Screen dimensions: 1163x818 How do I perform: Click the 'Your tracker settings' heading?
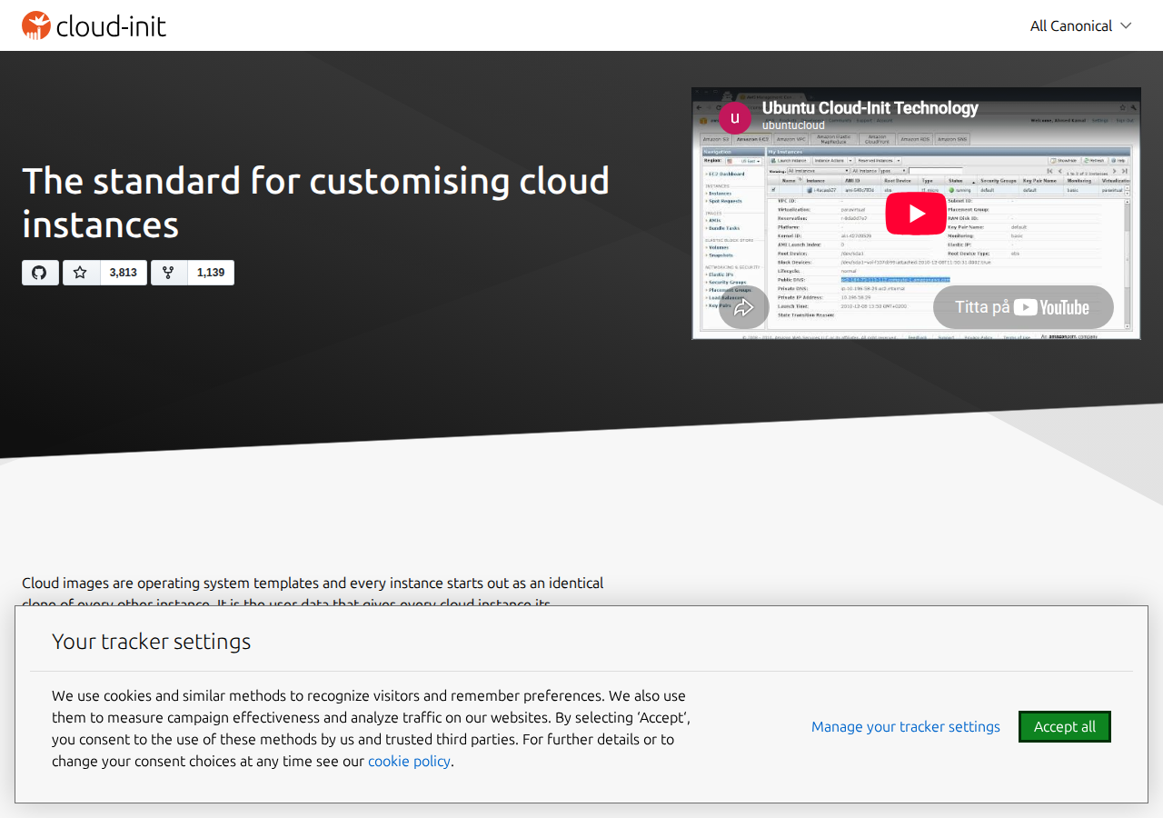[x=151, y=641]
